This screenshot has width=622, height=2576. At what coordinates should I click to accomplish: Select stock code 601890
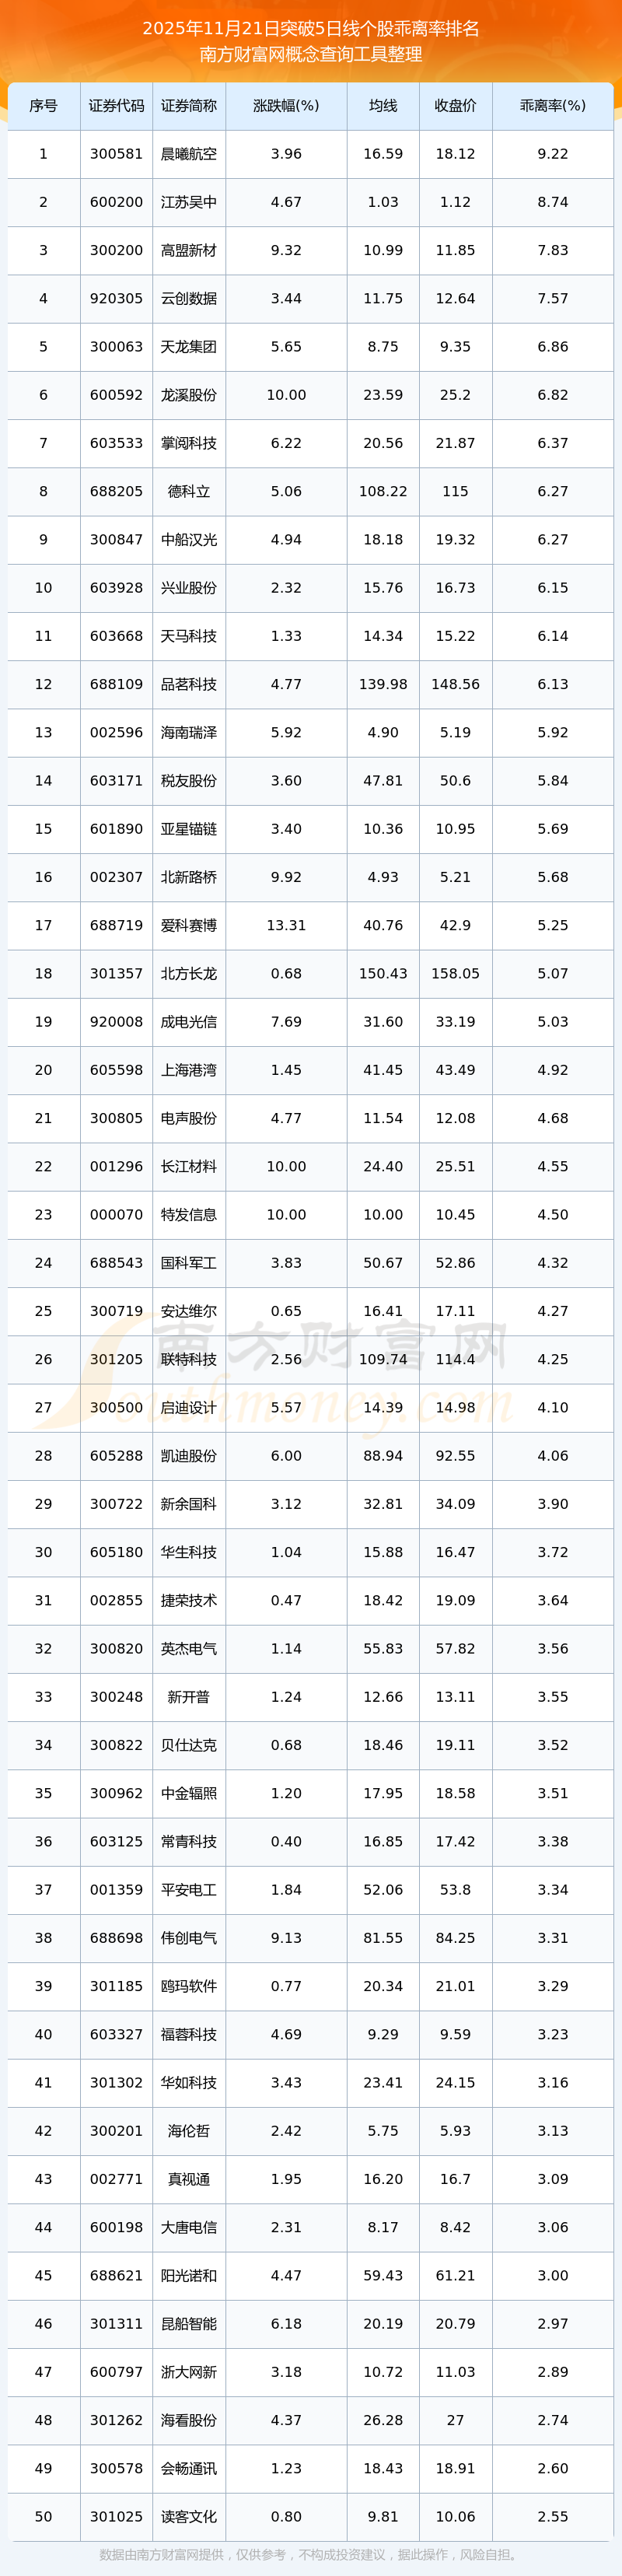click(116, 829)
